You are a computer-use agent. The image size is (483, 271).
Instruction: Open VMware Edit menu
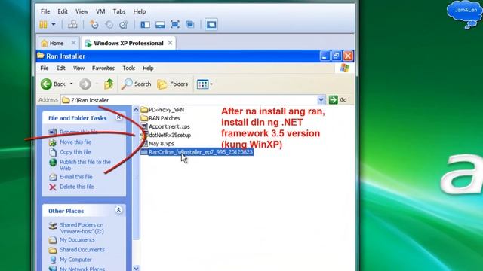click(63, 11)
